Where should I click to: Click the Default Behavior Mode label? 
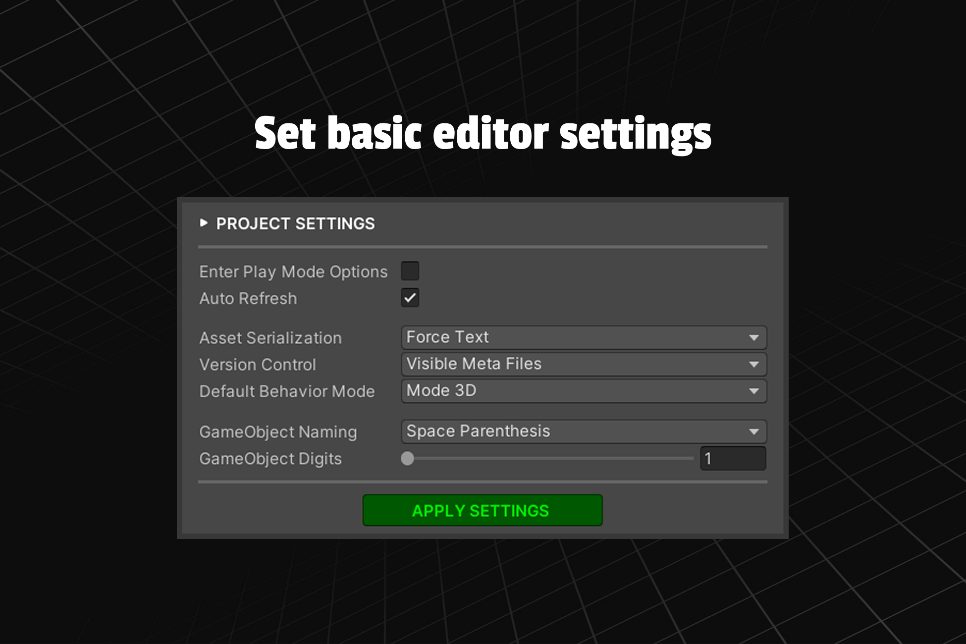[287, 392]
